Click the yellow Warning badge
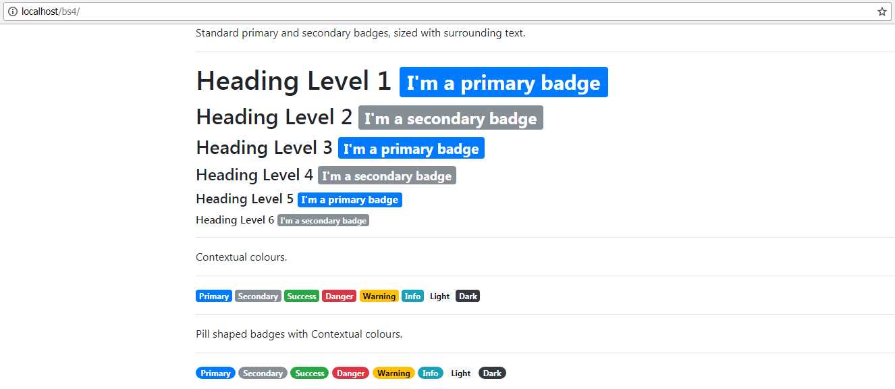The image size is (895, 389). click(379, 296)
